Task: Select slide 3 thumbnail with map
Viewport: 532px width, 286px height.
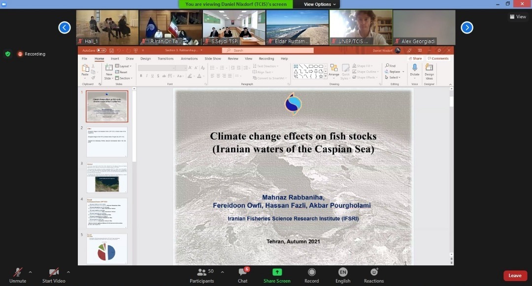Action: (x=107, y=178)
